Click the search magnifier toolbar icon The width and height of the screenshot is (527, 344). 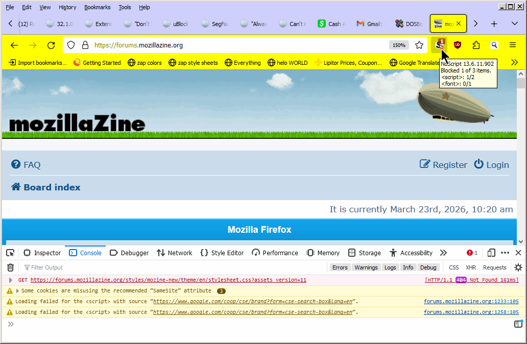click(x=494, y=45)
